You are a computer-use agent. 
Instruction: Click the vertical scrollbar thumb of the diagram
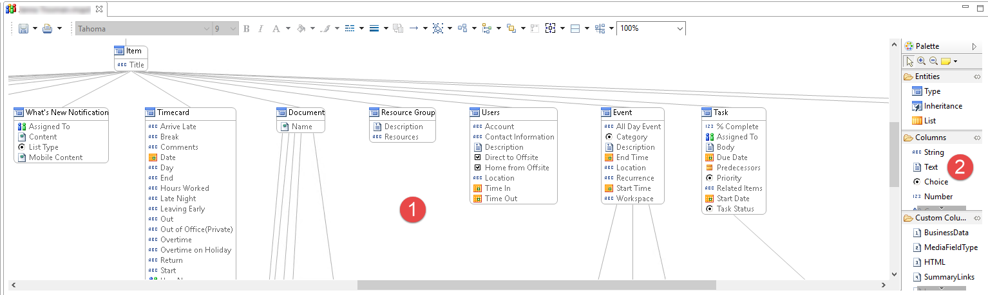click(894, 154)
